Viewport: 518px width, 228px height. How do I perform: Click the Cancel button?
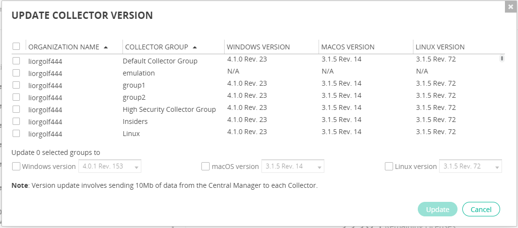point(481,209)
